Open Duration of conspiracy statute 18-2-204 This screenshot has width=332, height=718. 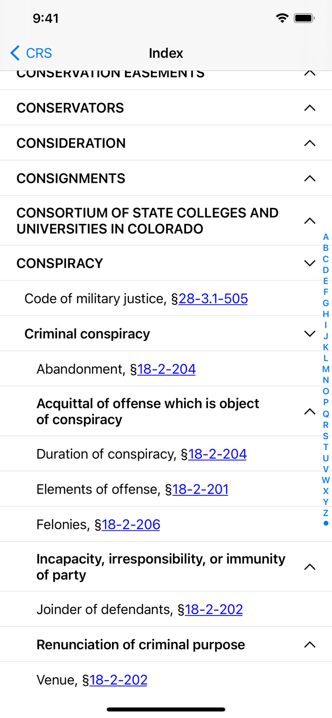coord(217,454)
